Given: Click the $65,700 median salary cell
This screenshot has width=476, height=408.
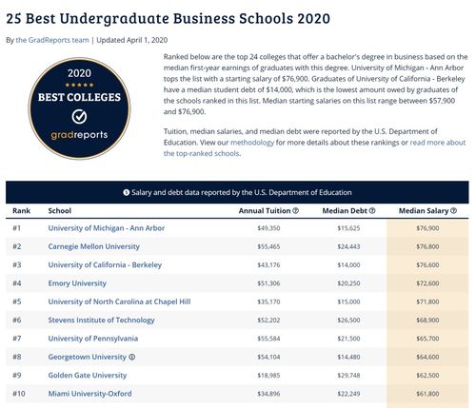Looking at the screenshot, I should pyautogui.click(x=427, y=339).
